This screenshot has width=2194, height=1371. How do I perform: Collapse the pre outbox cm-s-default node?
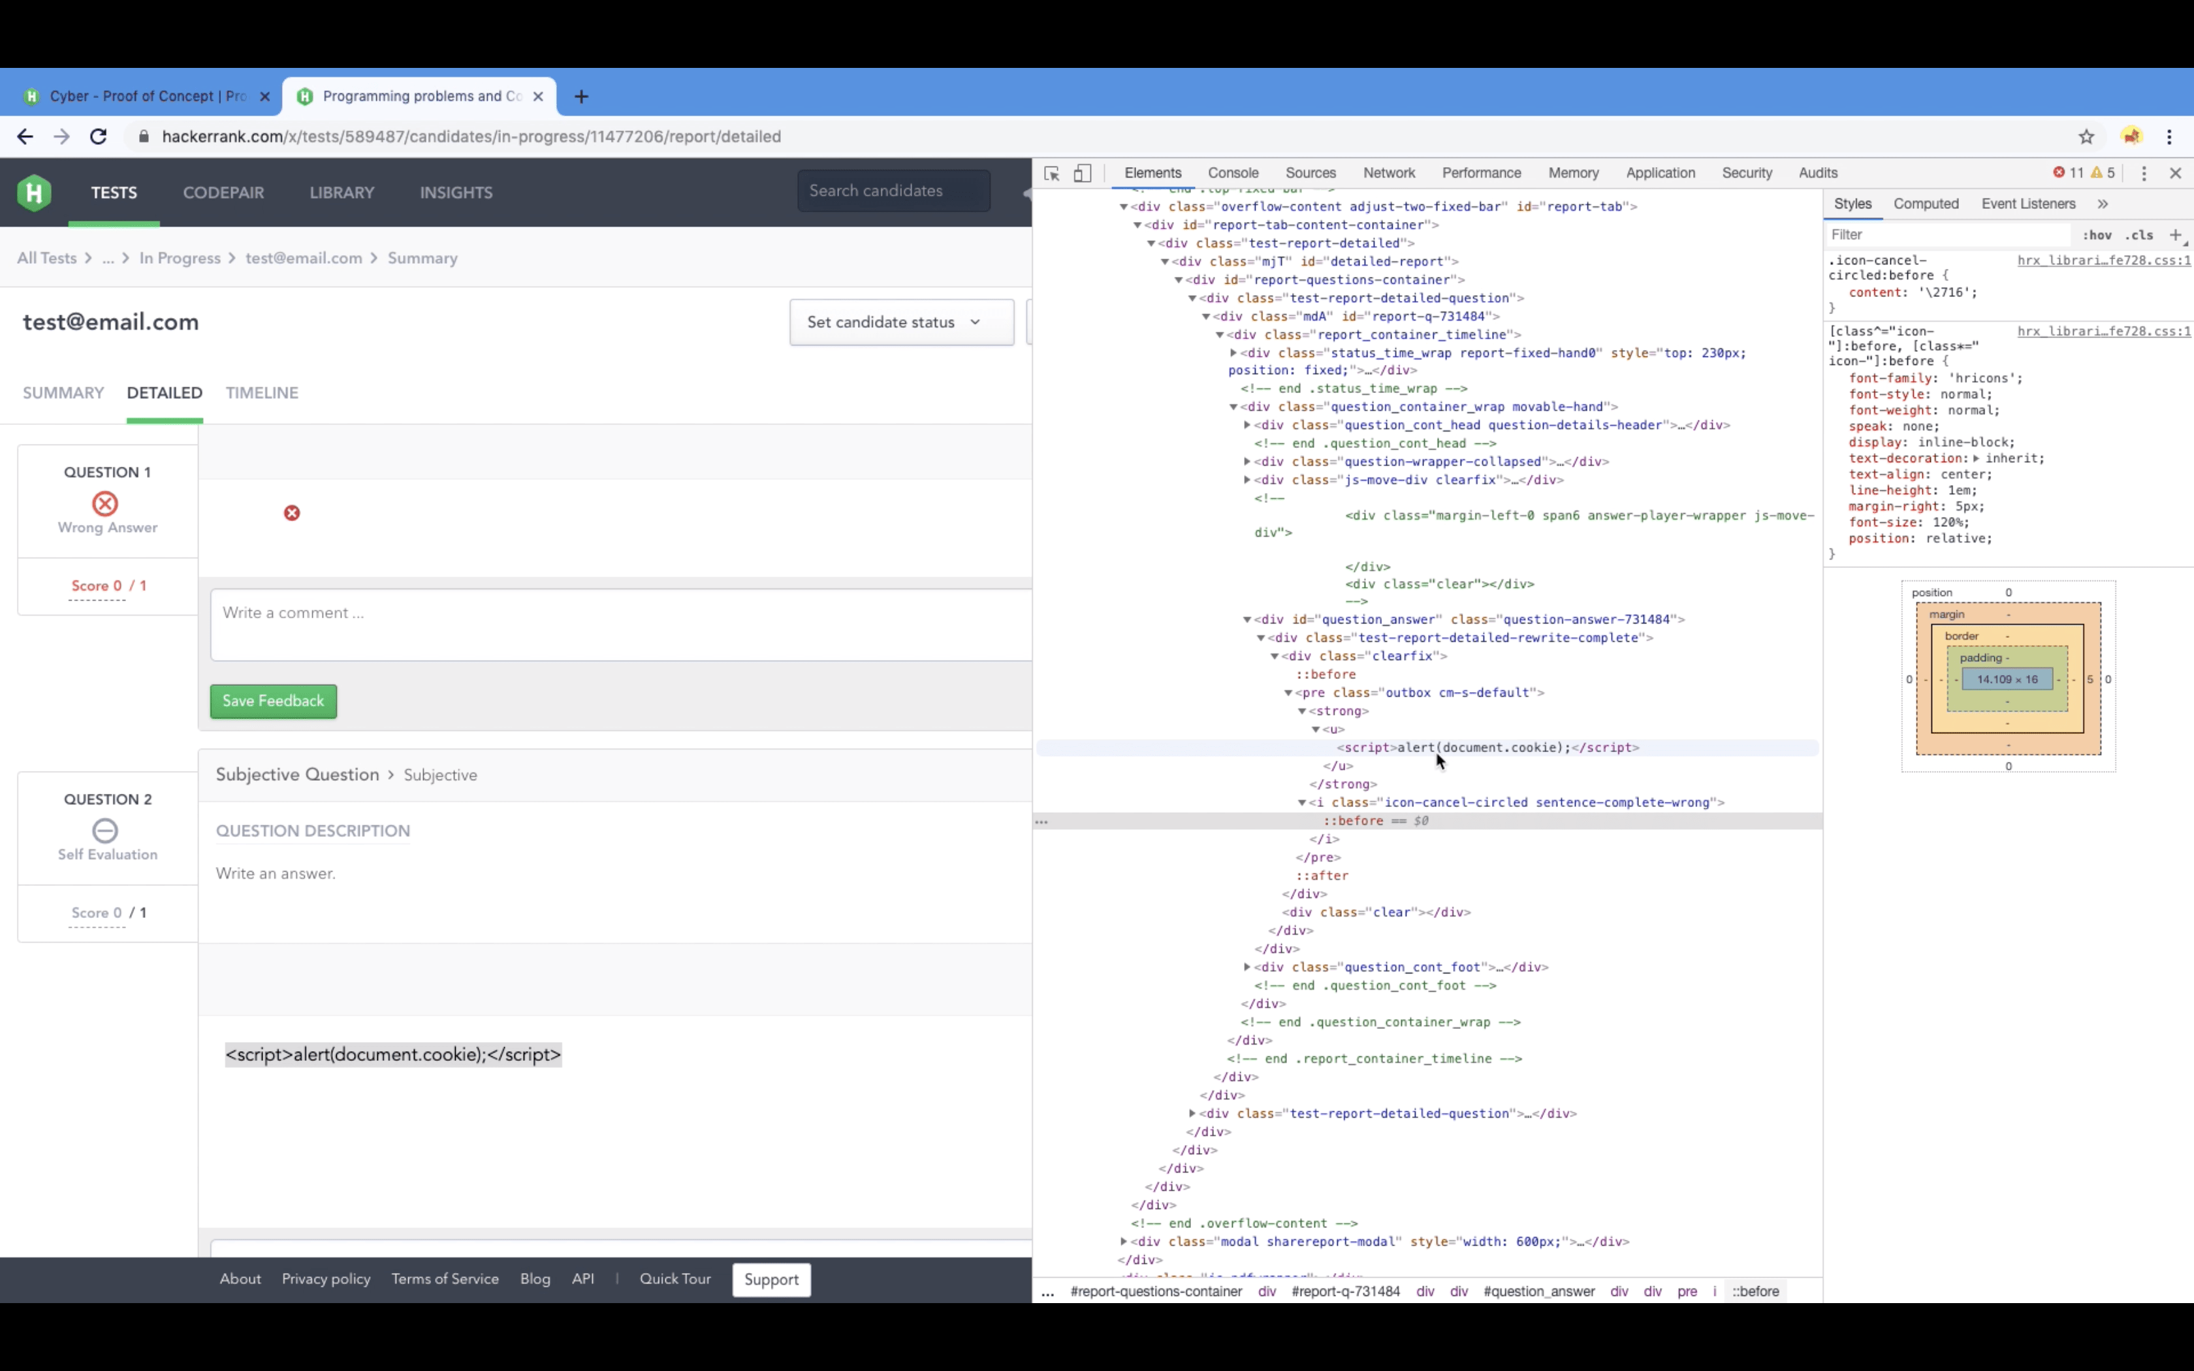pyautogui.click(x=1288, y=693)
